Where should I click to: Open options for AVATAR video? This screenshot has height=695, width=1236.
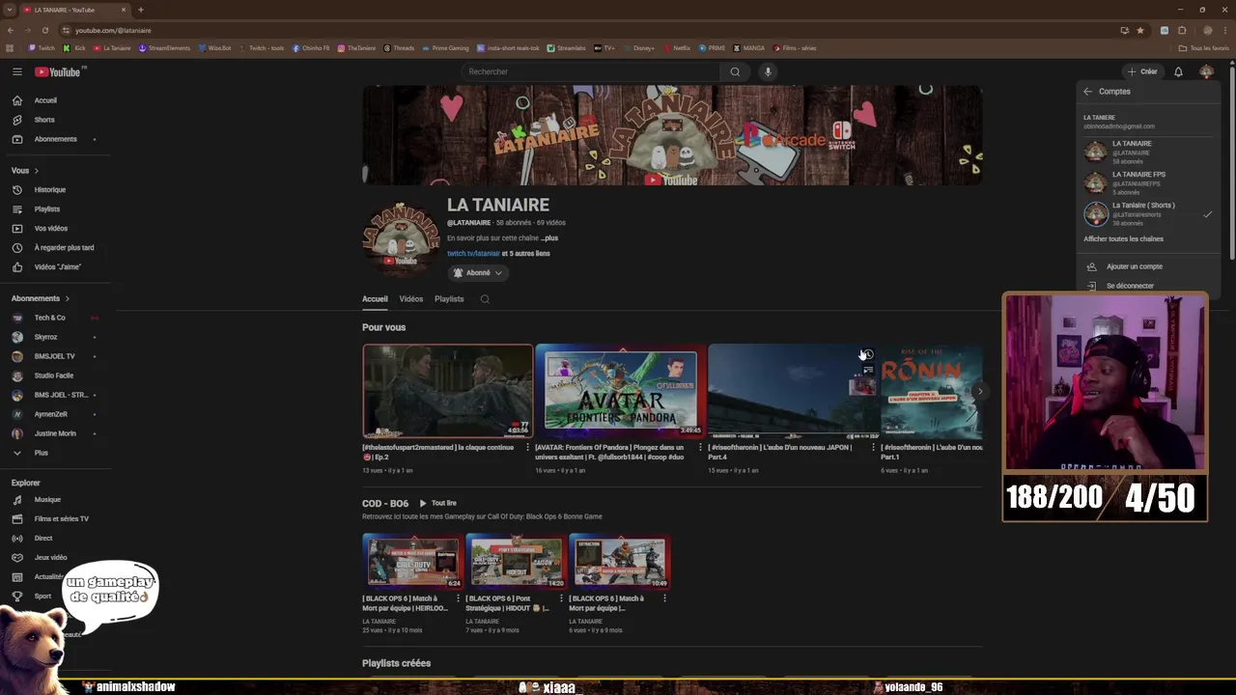(701, 448)
